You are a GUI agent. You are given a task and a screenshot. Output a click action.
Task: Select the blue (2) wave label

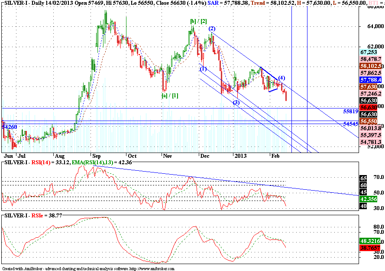212,29
